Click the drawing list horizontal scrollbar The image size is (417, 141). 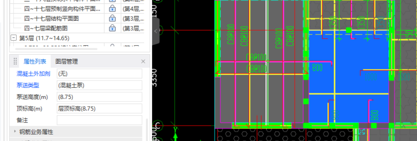click(x=56, y=49)
